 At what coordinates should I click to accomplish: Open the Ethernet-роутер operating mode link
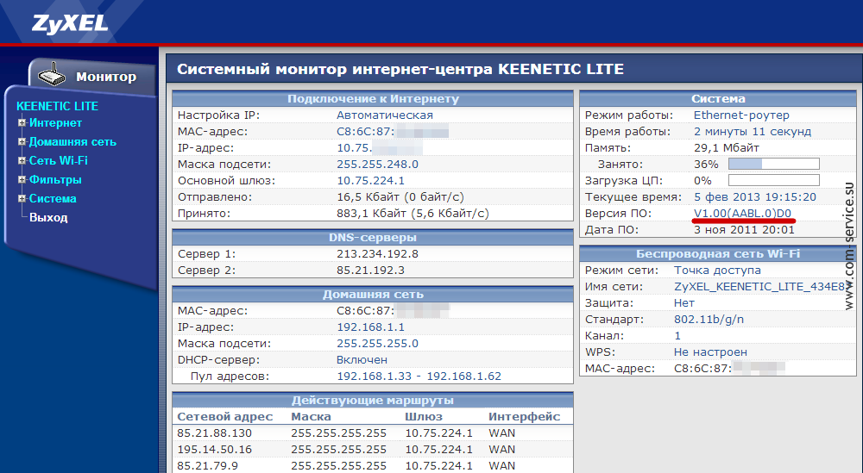coord(741,115)
